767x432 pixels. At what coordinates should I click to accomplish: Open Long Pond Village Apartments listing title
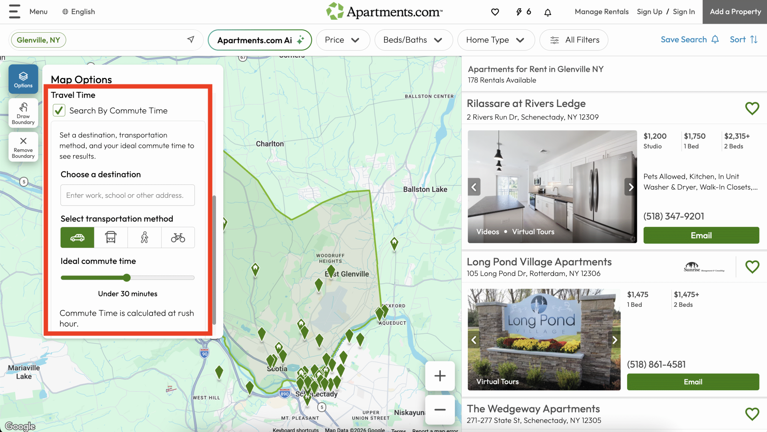coord(539,262)
